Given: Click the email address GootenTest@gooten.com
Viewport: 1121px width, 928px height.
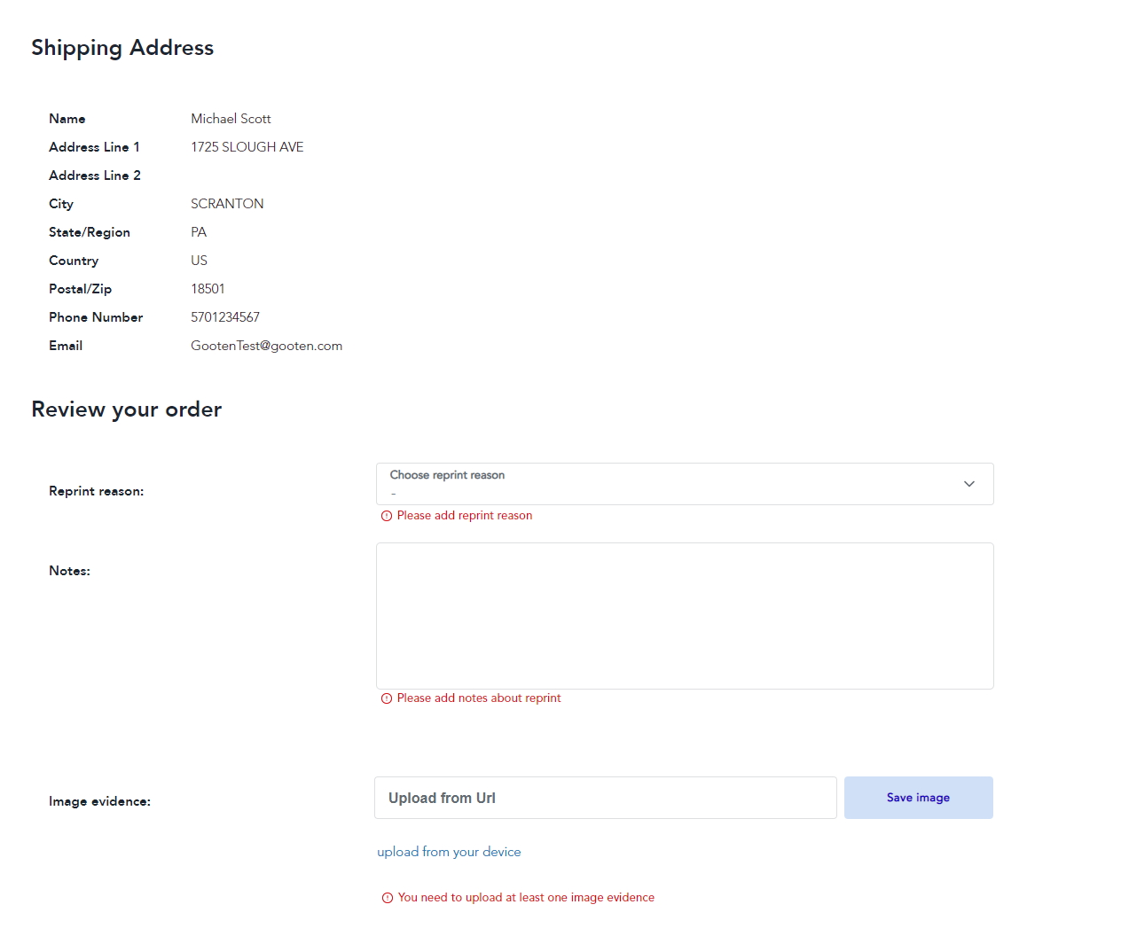Looking at the screenshot, I should click(266, 346).
